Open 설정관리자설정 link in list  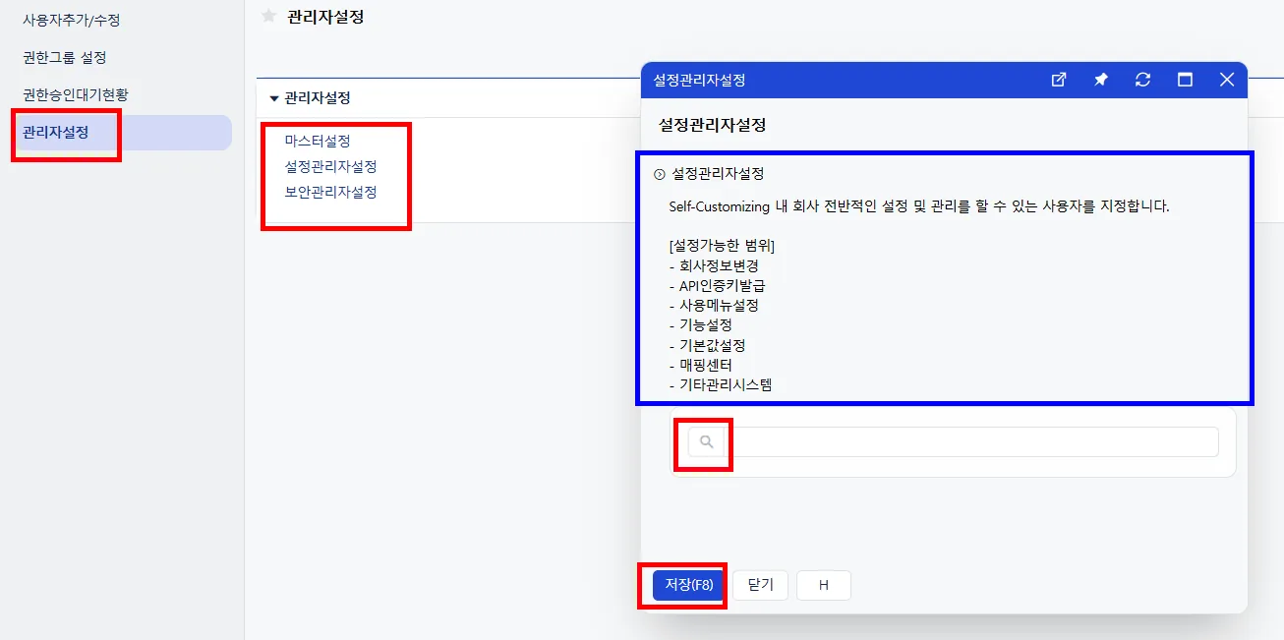330,167
